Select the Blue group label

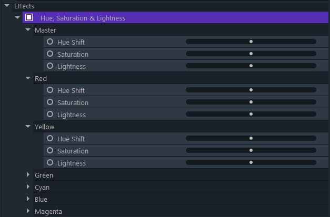tap(41, 199)
